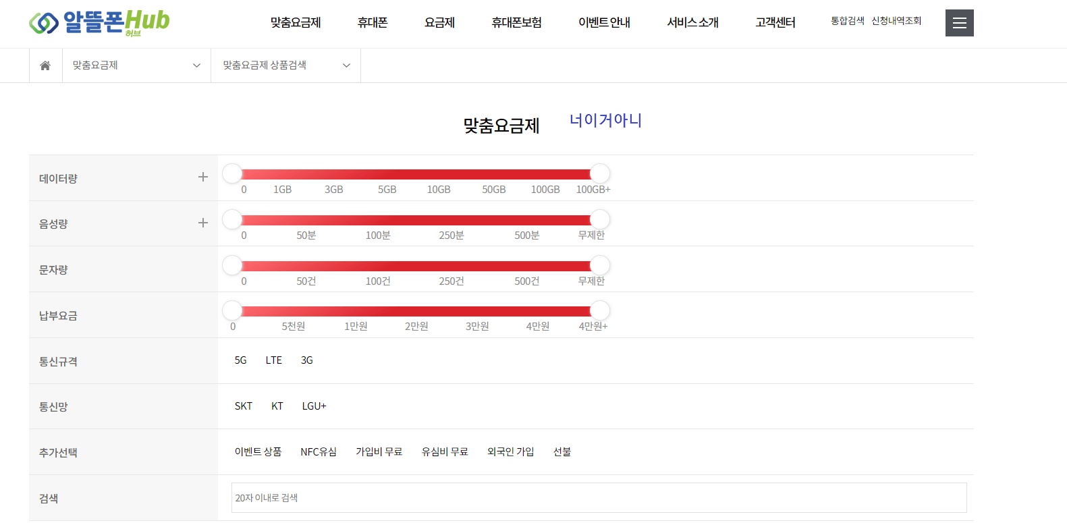1067x523 pixels.
Task: Toggle the 외국인 가입 option
Action: click(510, 451)
